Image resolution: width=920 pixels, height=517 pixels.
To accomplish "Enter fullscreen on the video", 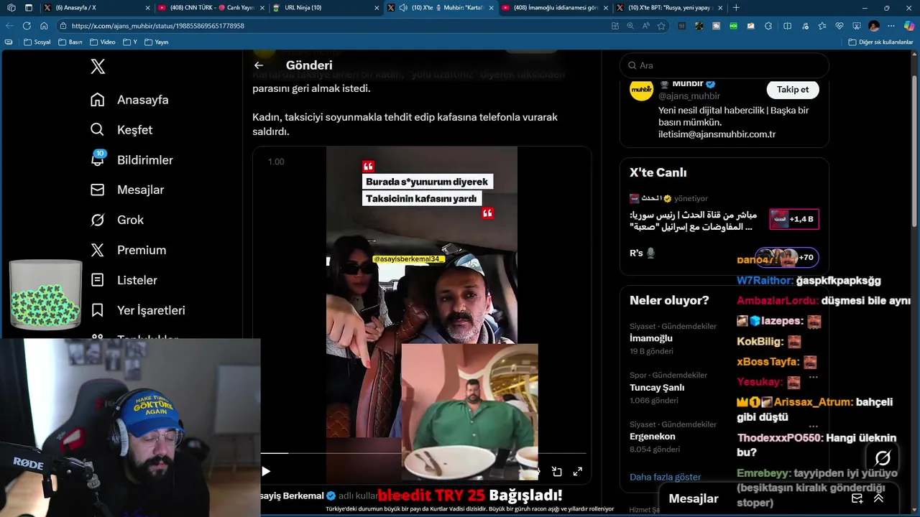I will pos(578,472).
